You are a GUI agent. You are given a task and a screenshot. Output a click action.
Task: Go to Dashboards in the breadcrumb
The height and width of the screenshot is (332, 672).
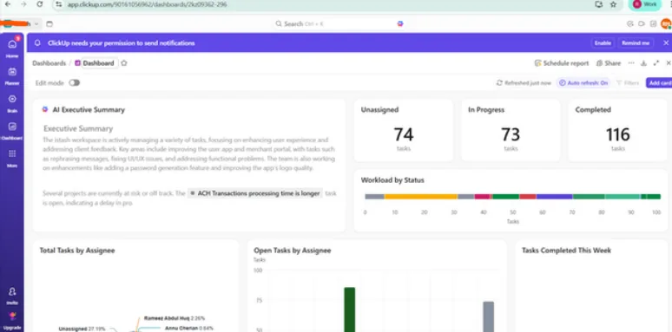(x=49, y=63)
